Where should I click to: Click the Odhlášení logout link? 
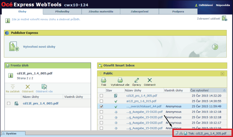tap(206, 5)
